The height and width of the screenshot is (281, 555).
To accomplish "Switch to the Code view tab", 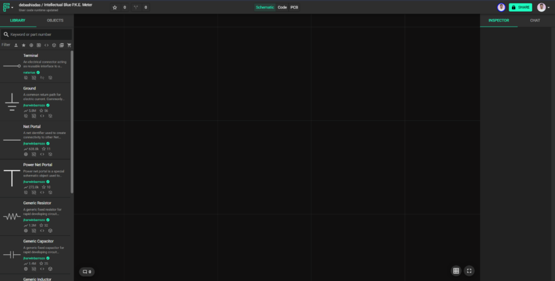I will click(x=282, y=7).
